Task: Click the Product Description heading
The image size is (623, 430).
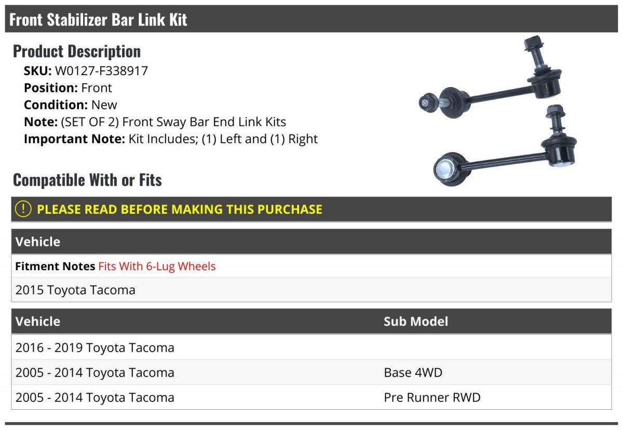Action: 76,51
